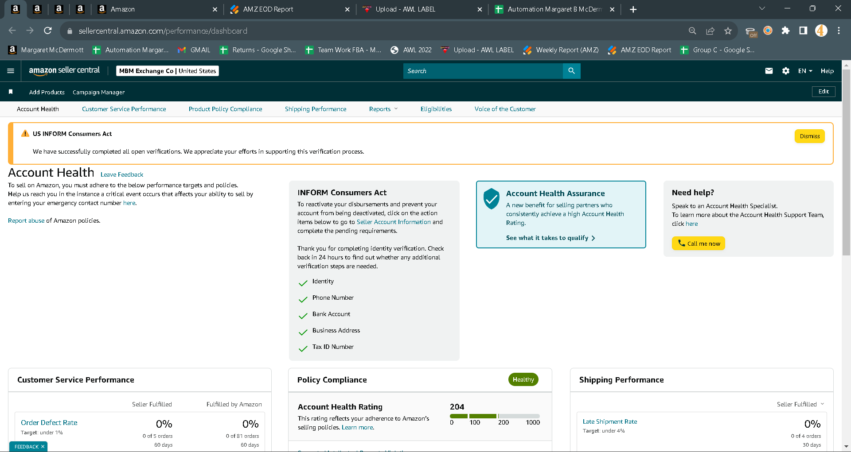Click the Call me now button
This screenshot has height=452, width=851.
[698, 243]
